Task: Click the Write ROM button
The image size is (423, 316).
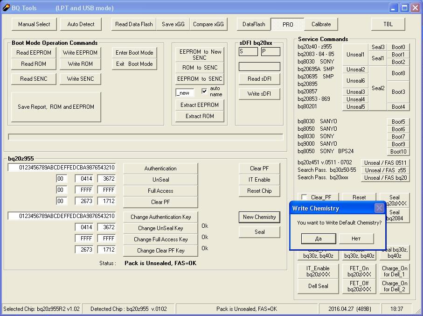Action: click(80, 64)
